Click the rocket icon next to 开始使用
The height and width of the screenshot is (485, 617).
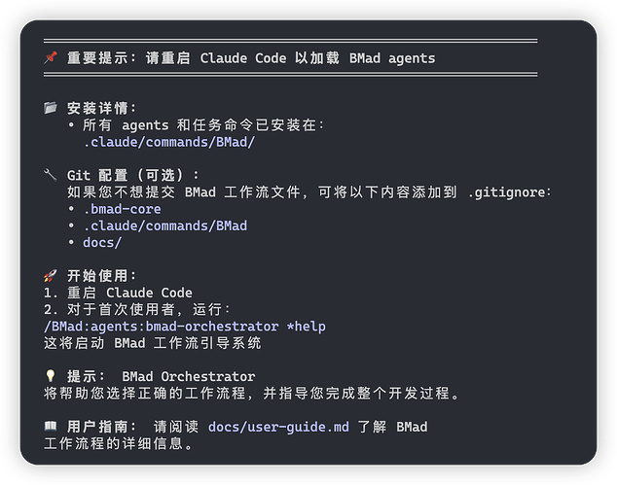pyautogui.click(x=51, y=276)
